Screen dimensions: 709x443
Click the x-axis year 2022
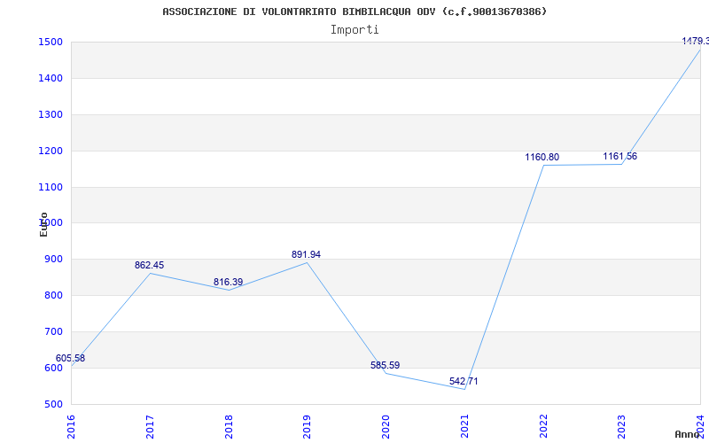[543, 427]
